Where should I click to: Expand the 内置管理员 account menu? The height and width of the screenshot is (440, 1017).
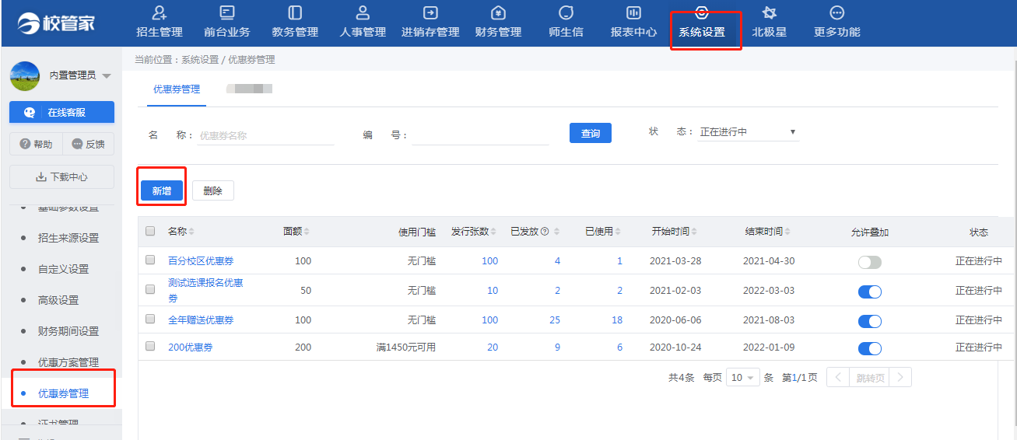pyautogui.click(x=107, y=75)
